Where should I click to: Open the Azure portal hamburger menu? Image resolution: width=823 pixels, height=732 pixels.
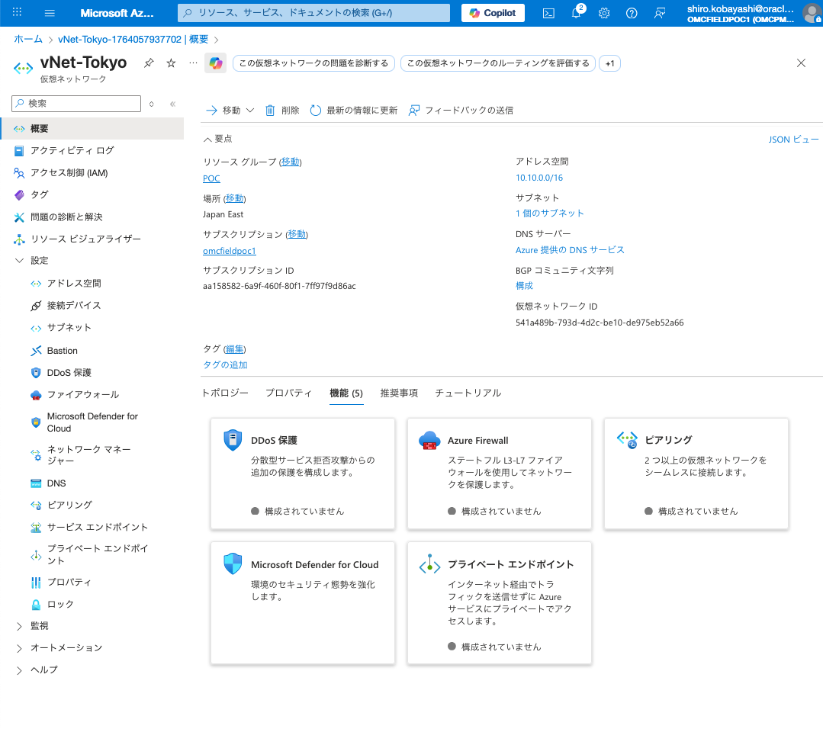point(50,13)
